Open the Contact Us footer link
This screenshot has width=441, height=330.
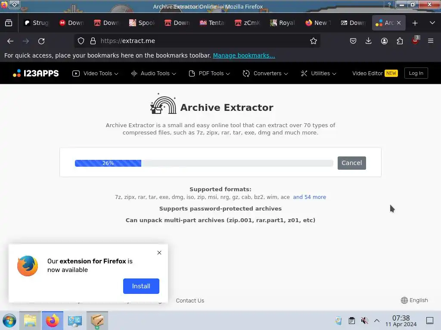(x=190, y=300)
